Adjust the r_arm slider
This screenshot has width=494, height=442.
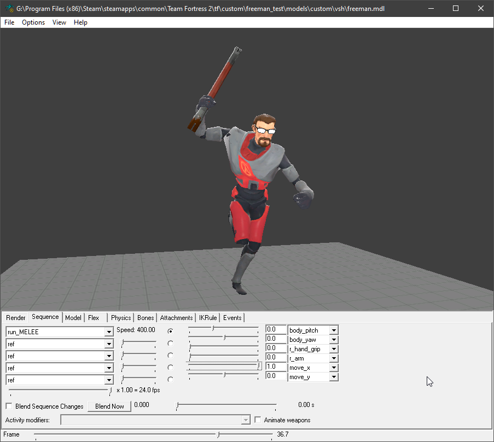pos(223,357)
